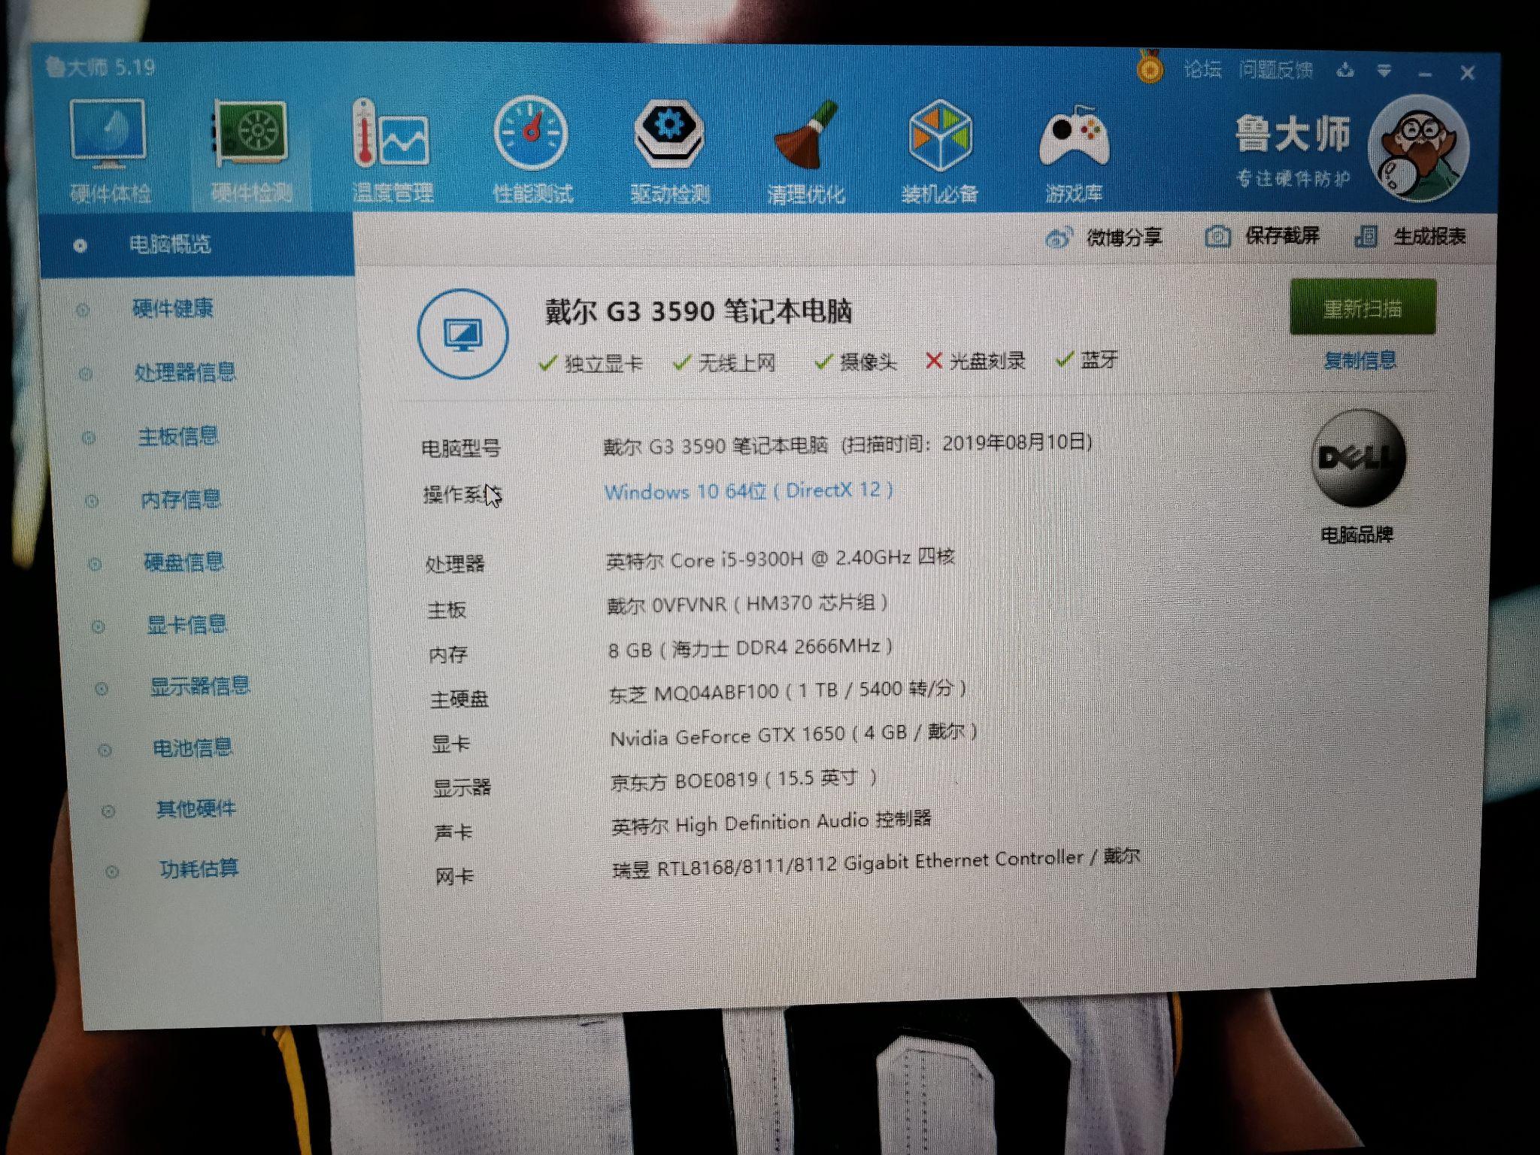The height and width of the screenshot is (1155, 1540).
Task: Click processor value Core i5-9300H
Action: [781, 559]
